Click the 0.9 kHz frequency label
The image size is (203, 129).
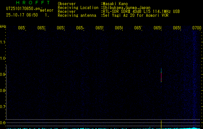[3, 74]
